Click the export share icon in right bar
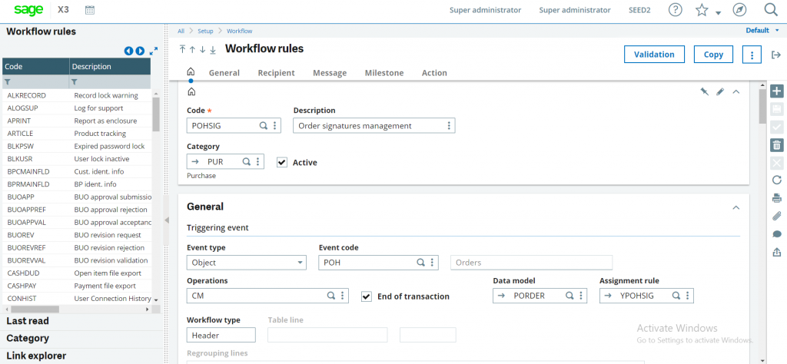Viewport: 787px width, 364px height. [x=776, y=252]
